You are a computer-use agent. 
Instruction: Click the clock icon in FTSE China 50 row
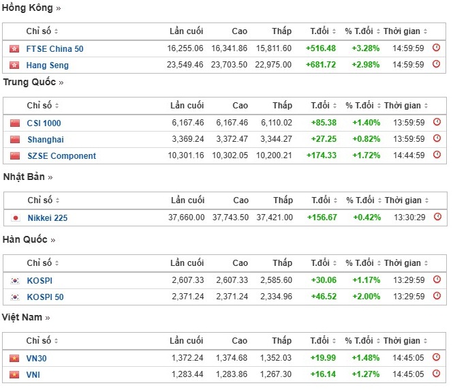pyautogui.click(x=437, y=48)
